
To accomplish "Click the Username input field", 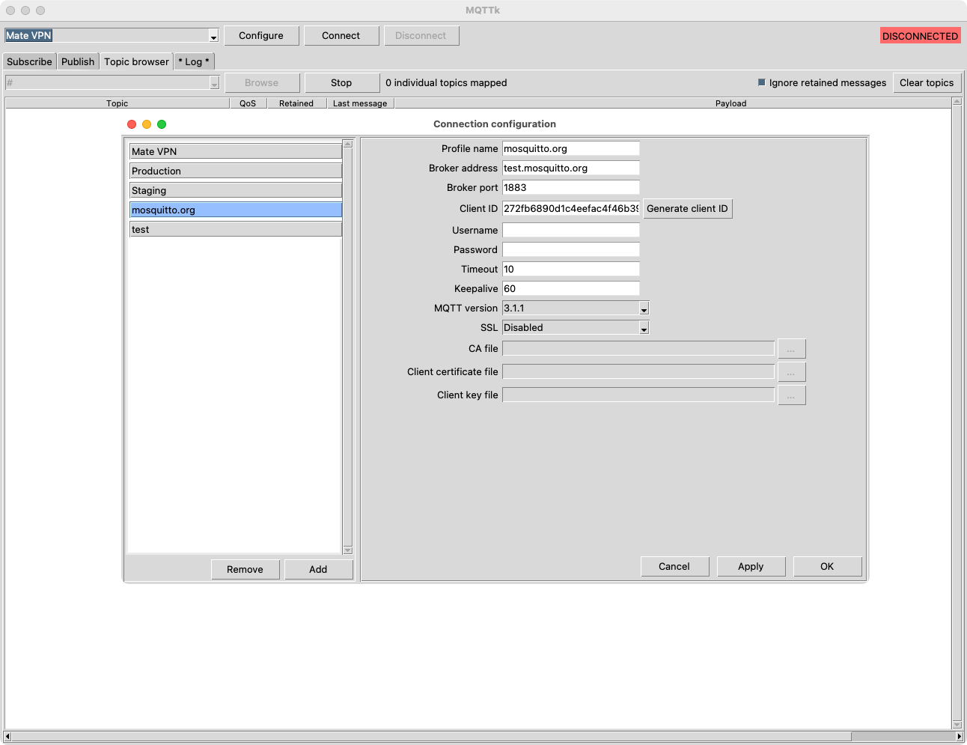I will point(571,230).
